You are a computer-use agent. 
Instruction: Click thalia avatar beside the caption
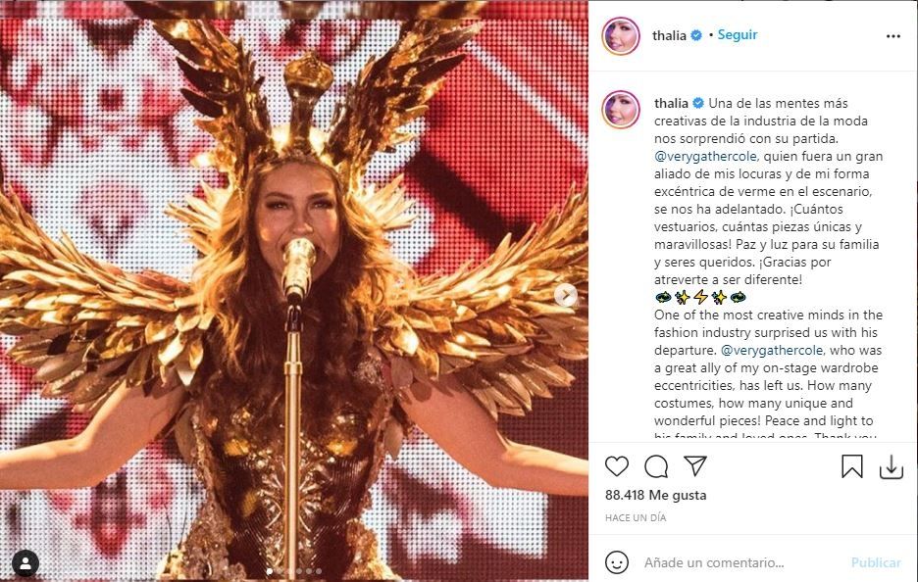(x=621, y=110)
